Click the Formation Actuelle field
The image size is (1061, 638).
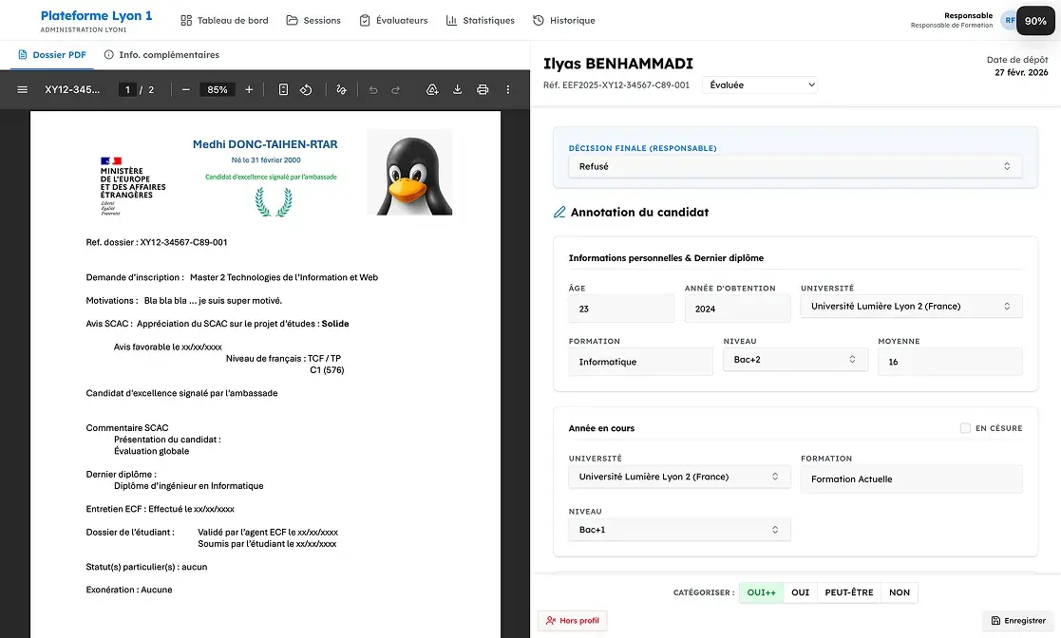click(x=911, y=479)
